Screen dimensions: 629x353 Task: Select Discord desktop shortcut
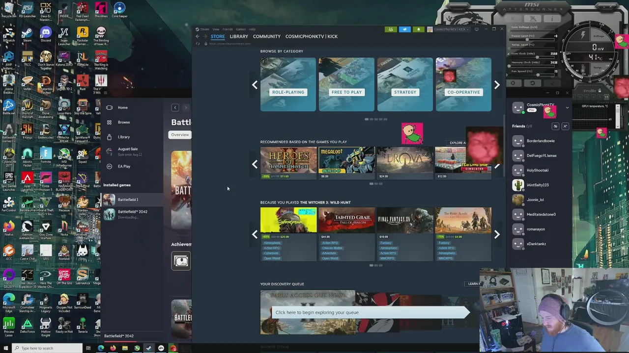click(46, 35)
